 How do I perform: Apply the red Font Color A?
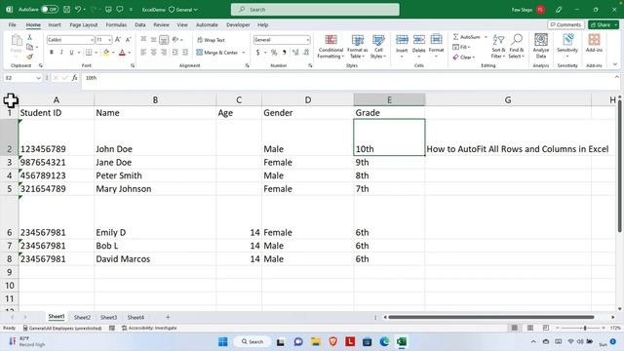(x=122, y=52)
